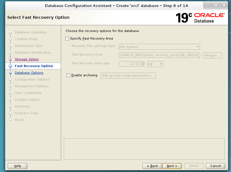The width and height of the screenshot is (231, 172).
Task: Click the Help button
Action: (x=18, y=166)
